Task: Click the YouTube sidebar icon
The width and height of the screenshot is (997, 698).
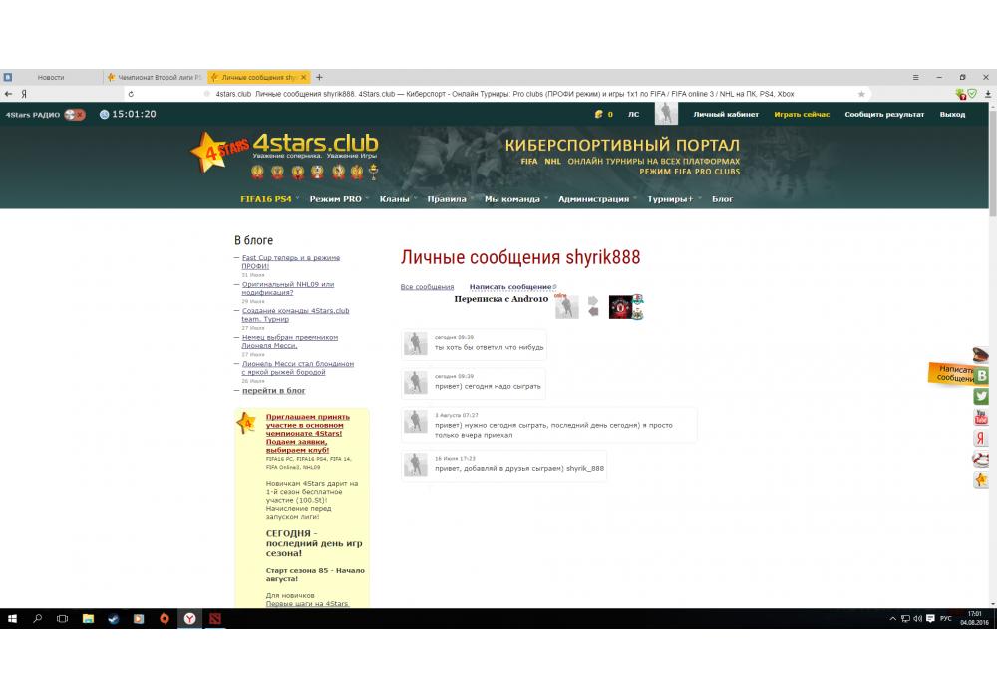Action: click(x=982, y=417)
